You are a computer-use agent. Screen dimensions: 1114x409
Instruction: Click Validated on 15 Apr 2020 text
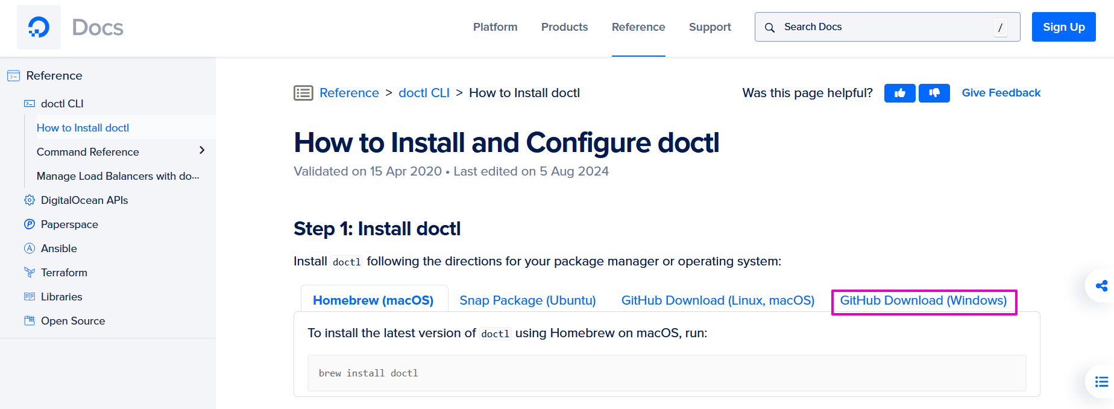[368, 171]
